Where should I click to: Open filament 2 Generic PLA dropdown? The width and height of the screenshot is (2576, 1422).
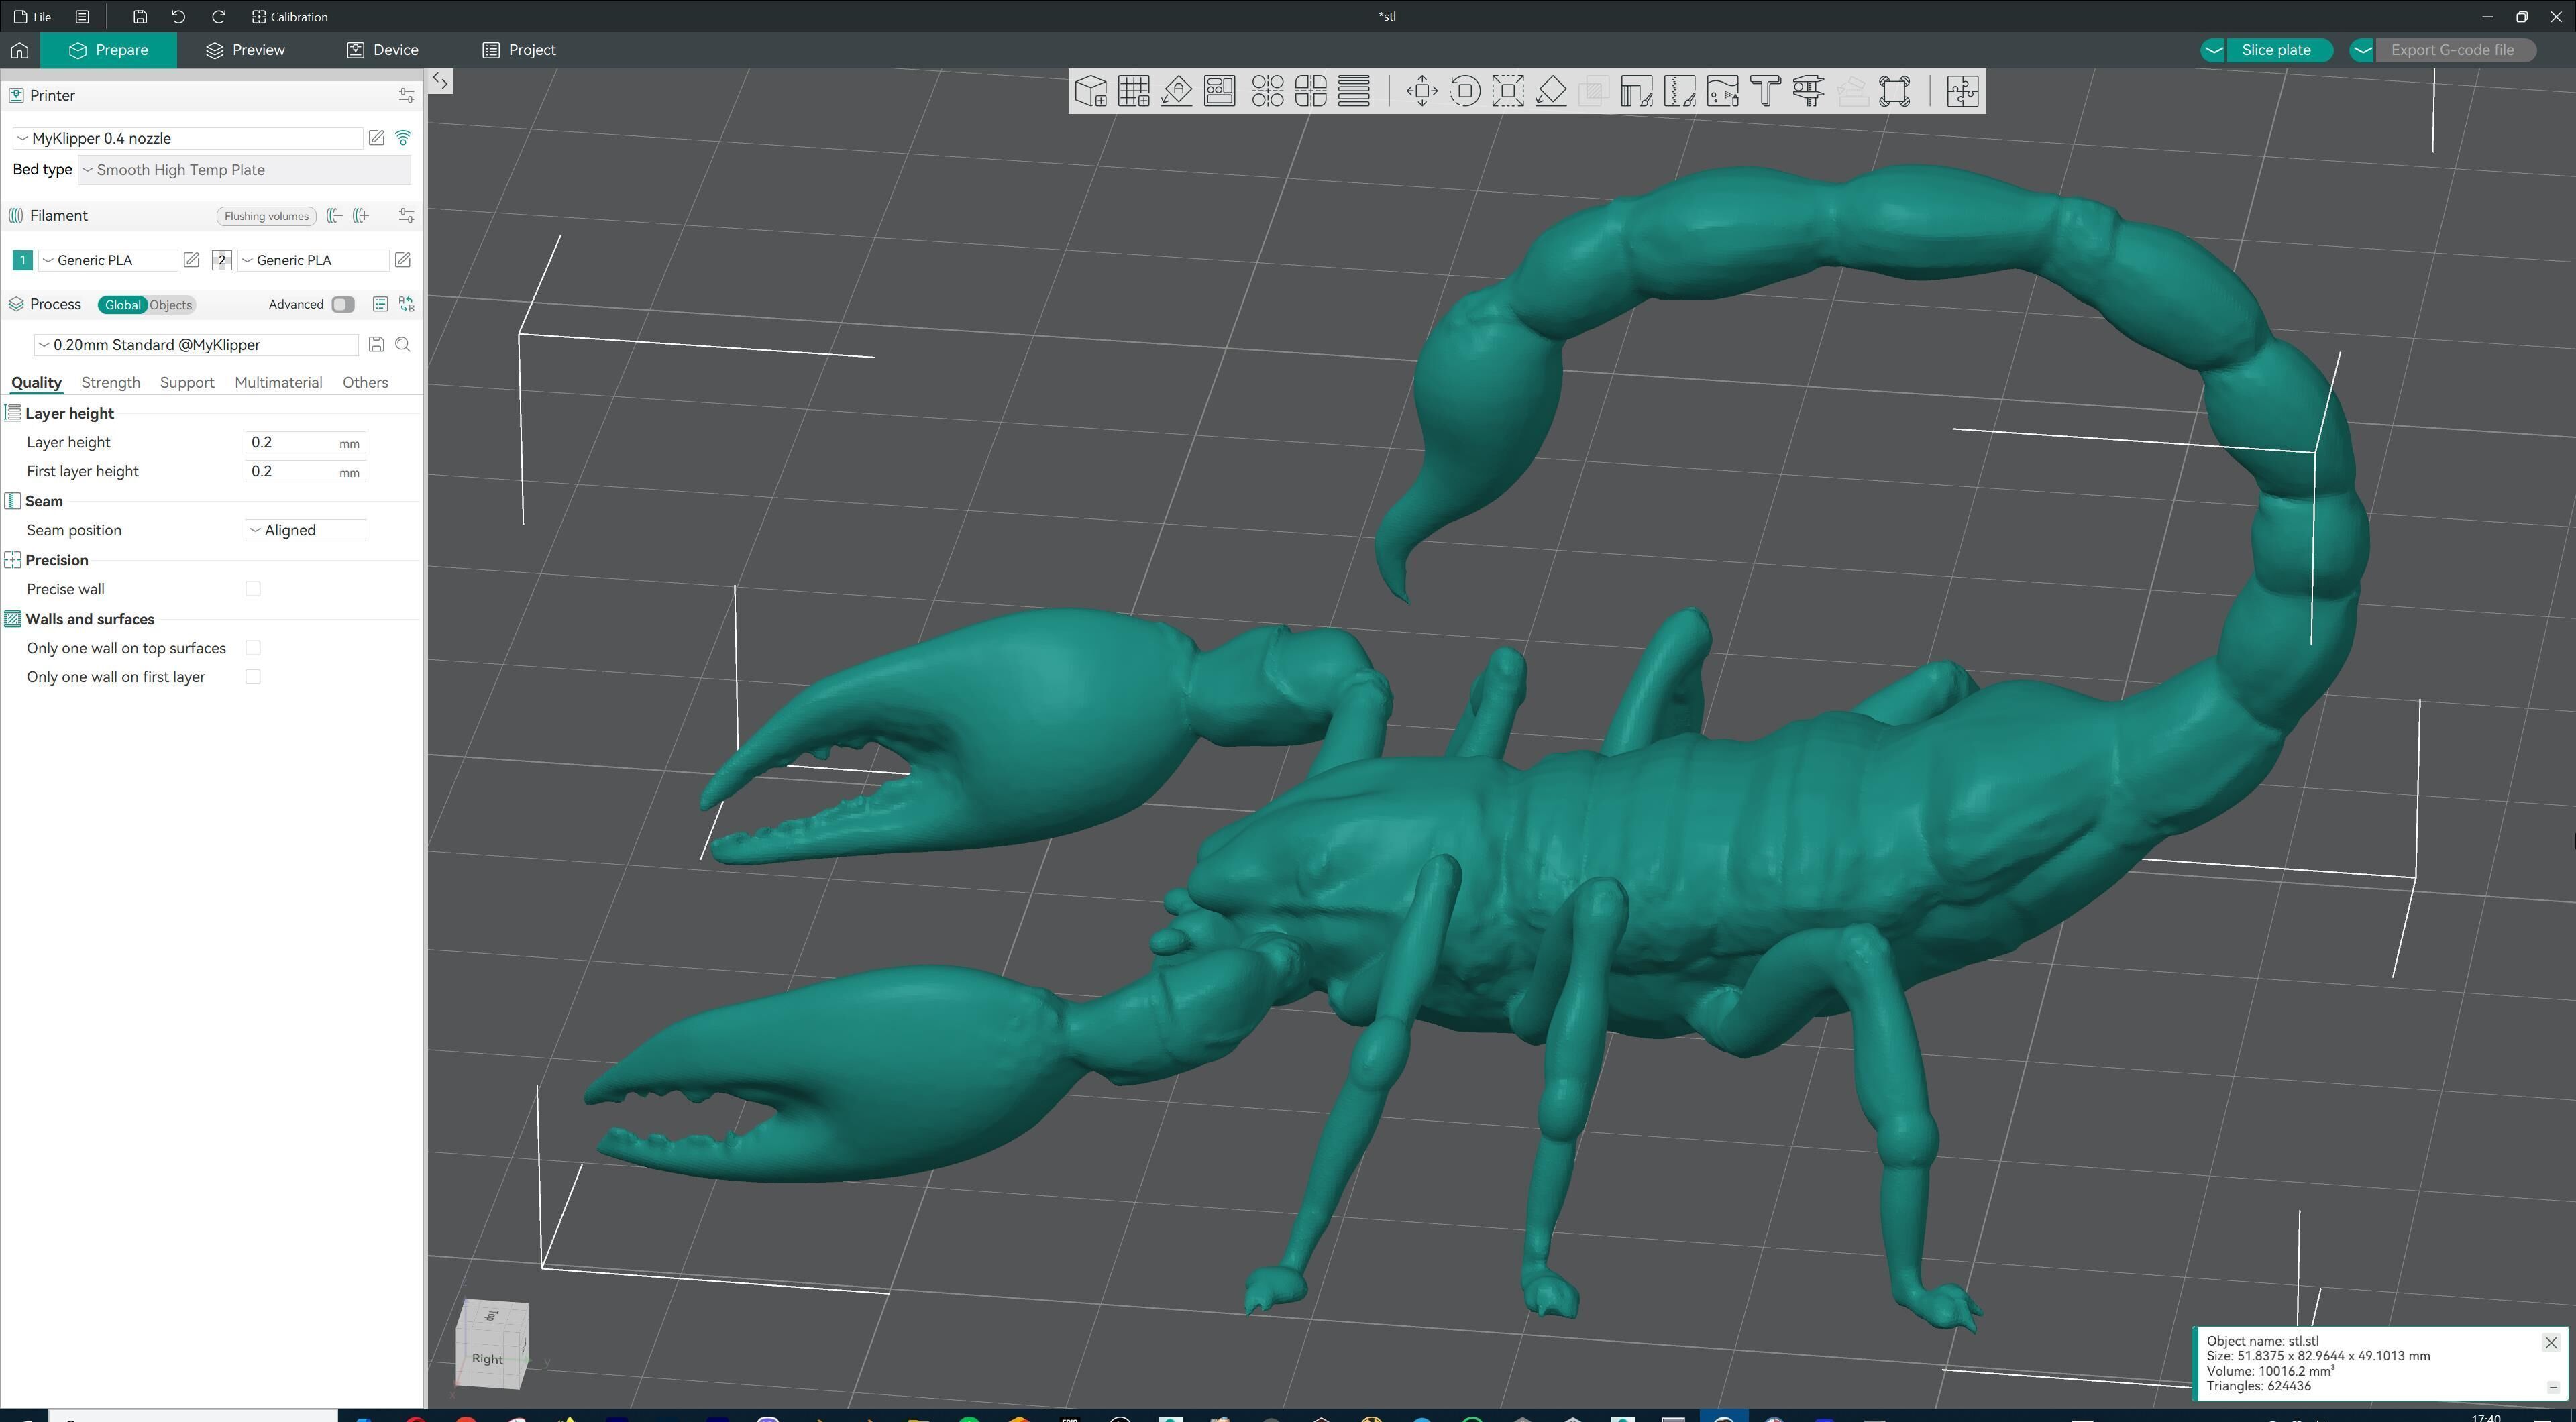(x=313, y=260)
